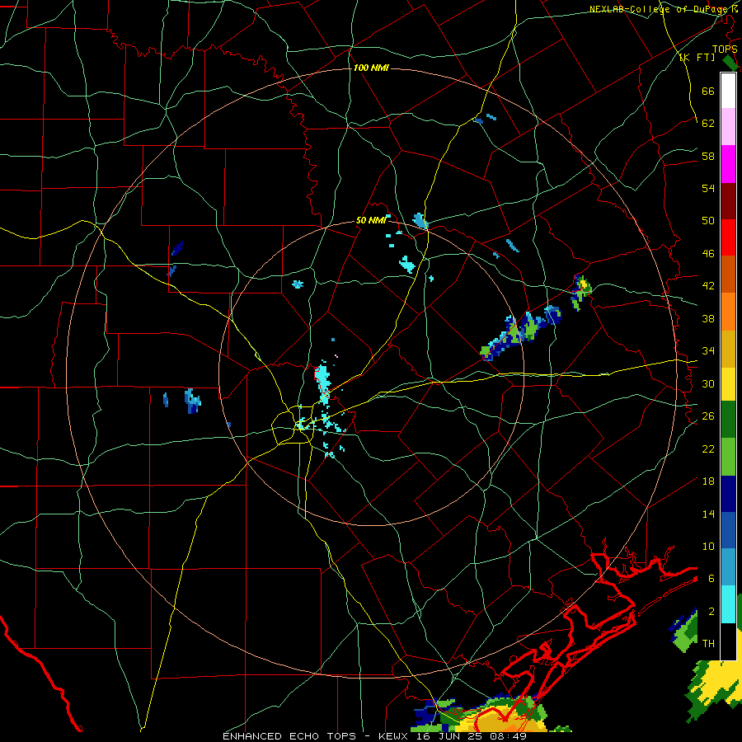This screenshot has height=742, width=742.
Task: Click the '50 NMI' range ring label
Action: pos(371,220)
